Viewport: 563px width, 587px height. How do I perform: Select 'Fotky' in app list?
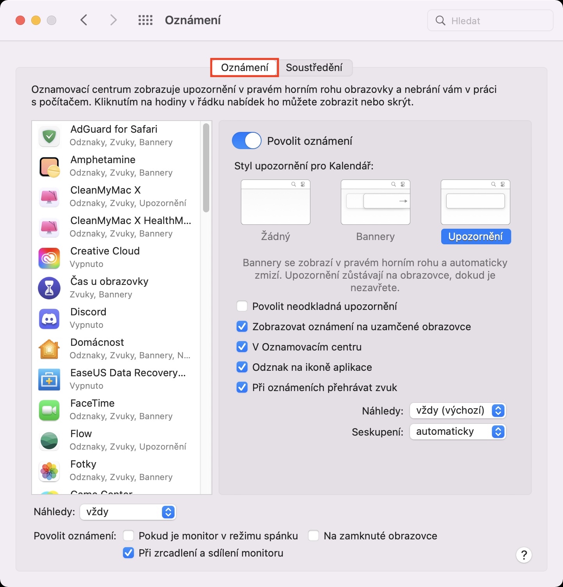(116, 471)
